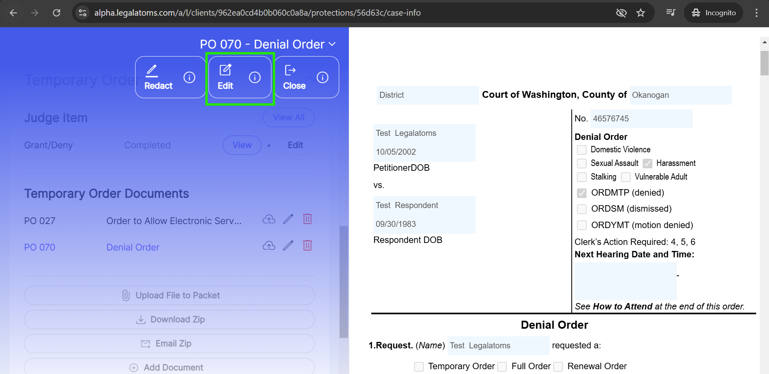This screenshot has height=374, width=769.
Task: Click the Okanogan county field
Action: pos(681,95)
